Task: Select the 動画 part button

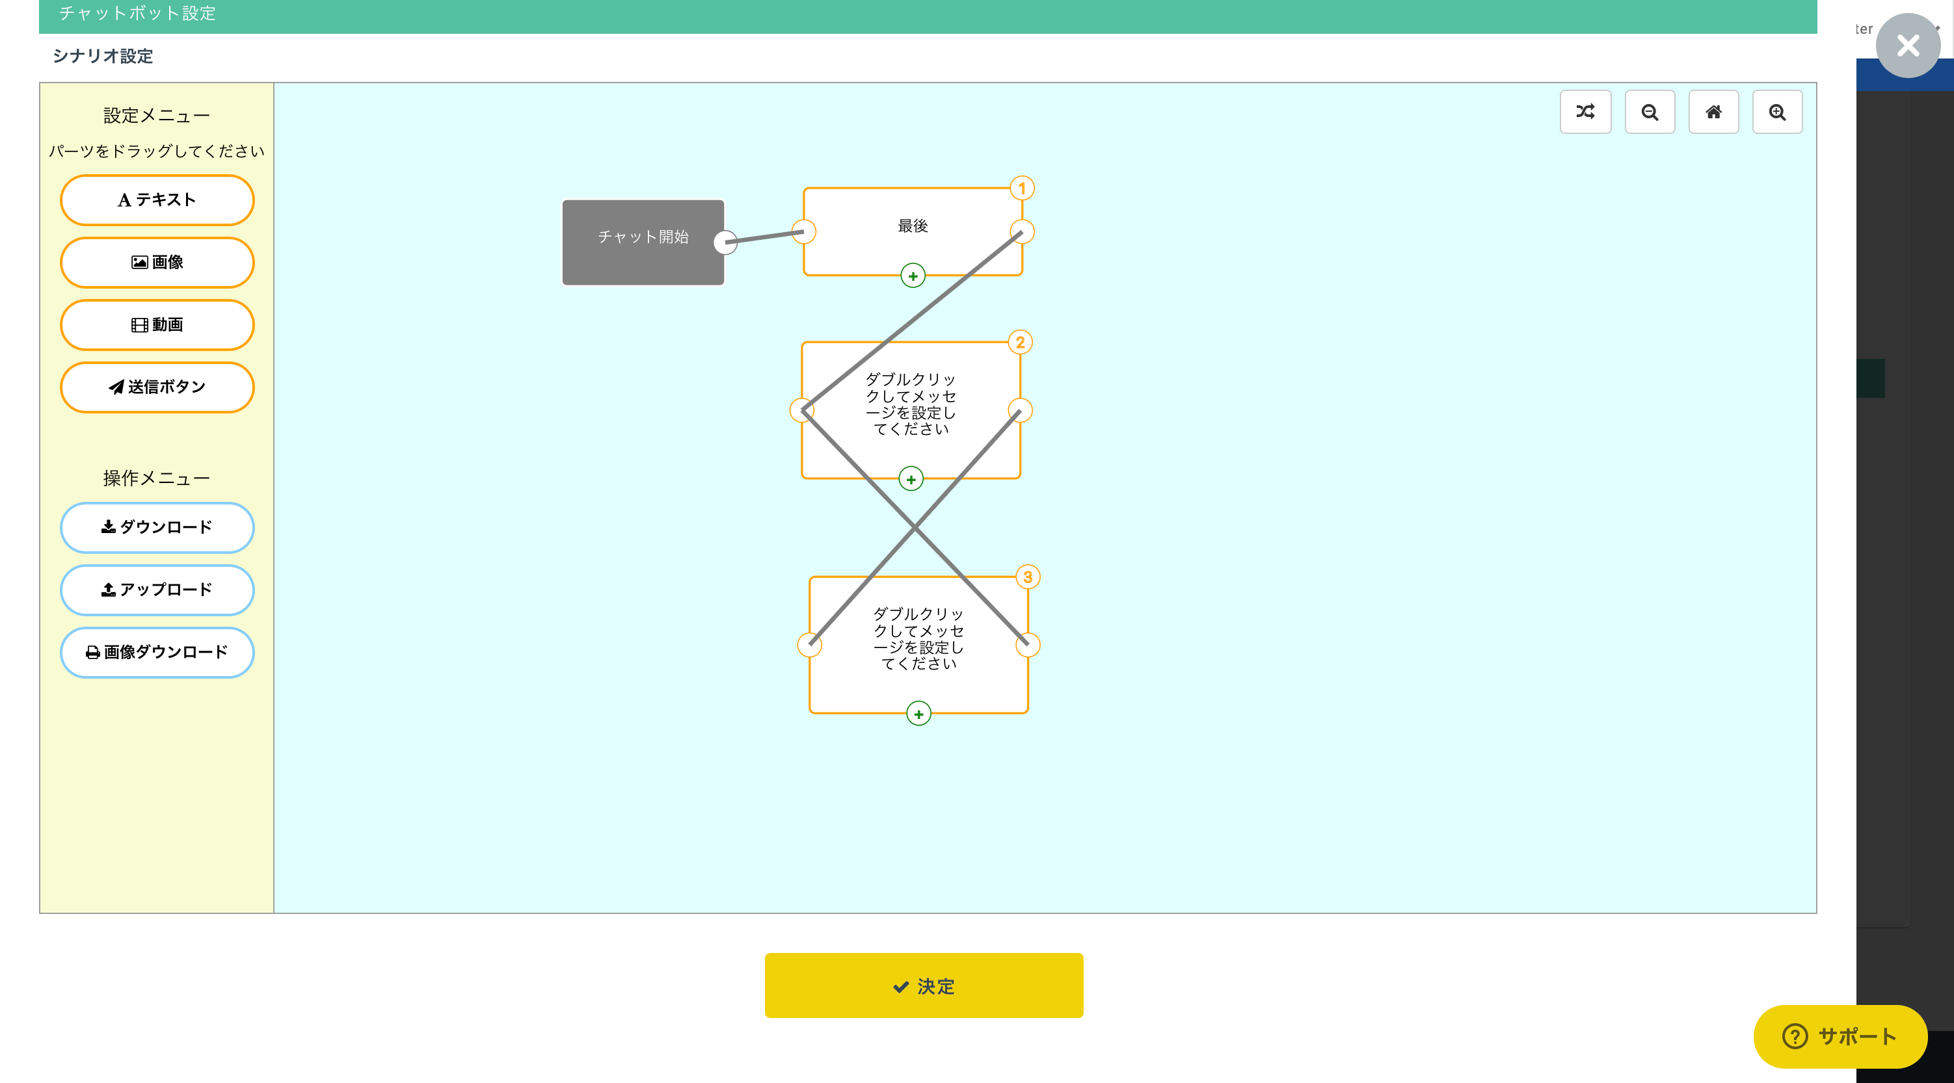Action: 157,325
